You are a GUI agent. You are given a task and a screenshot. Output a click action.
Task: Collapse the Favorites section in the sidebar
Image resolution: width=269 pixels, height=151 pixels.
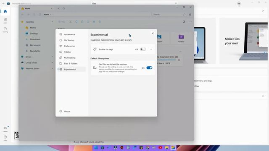52,22
